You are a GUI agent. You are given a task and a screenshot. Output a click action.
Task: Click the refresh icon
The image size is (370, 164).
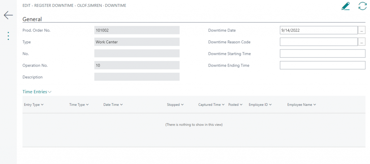(362, 6)
